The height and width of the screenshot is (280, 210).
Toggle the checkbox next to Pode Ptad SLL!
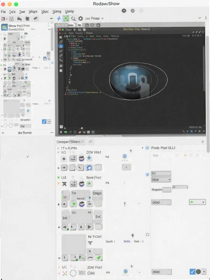(147, 148)
